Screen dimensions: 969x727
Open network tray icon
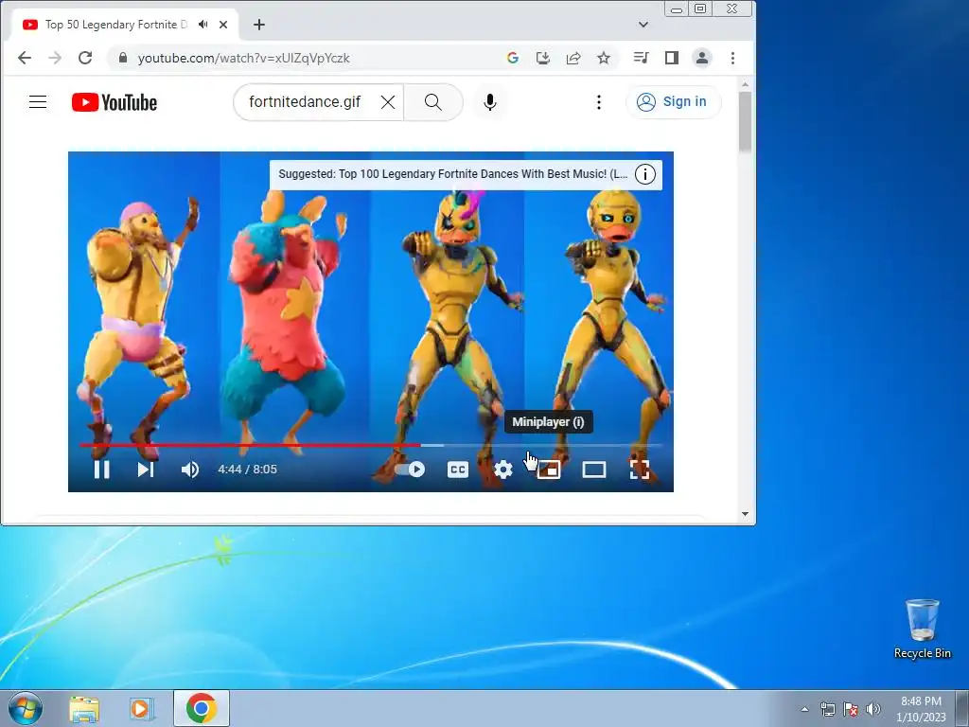[827, 709]
